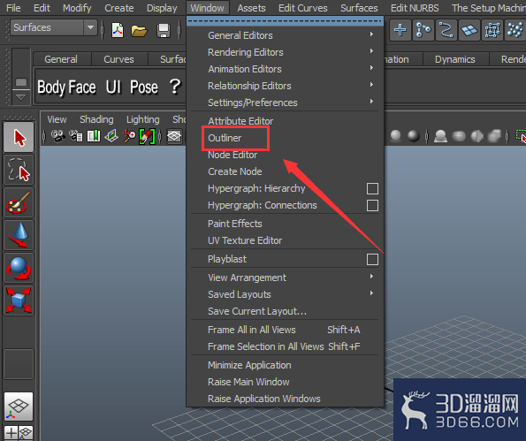Click the use default material bust icon

coord(440,136)
